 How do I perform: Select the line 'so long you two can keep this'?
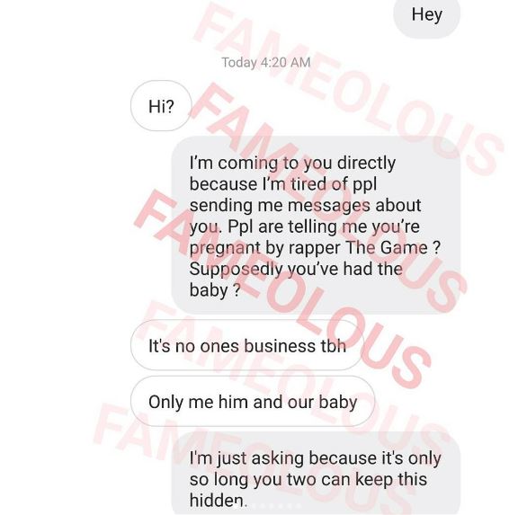(x=308, y=479)
